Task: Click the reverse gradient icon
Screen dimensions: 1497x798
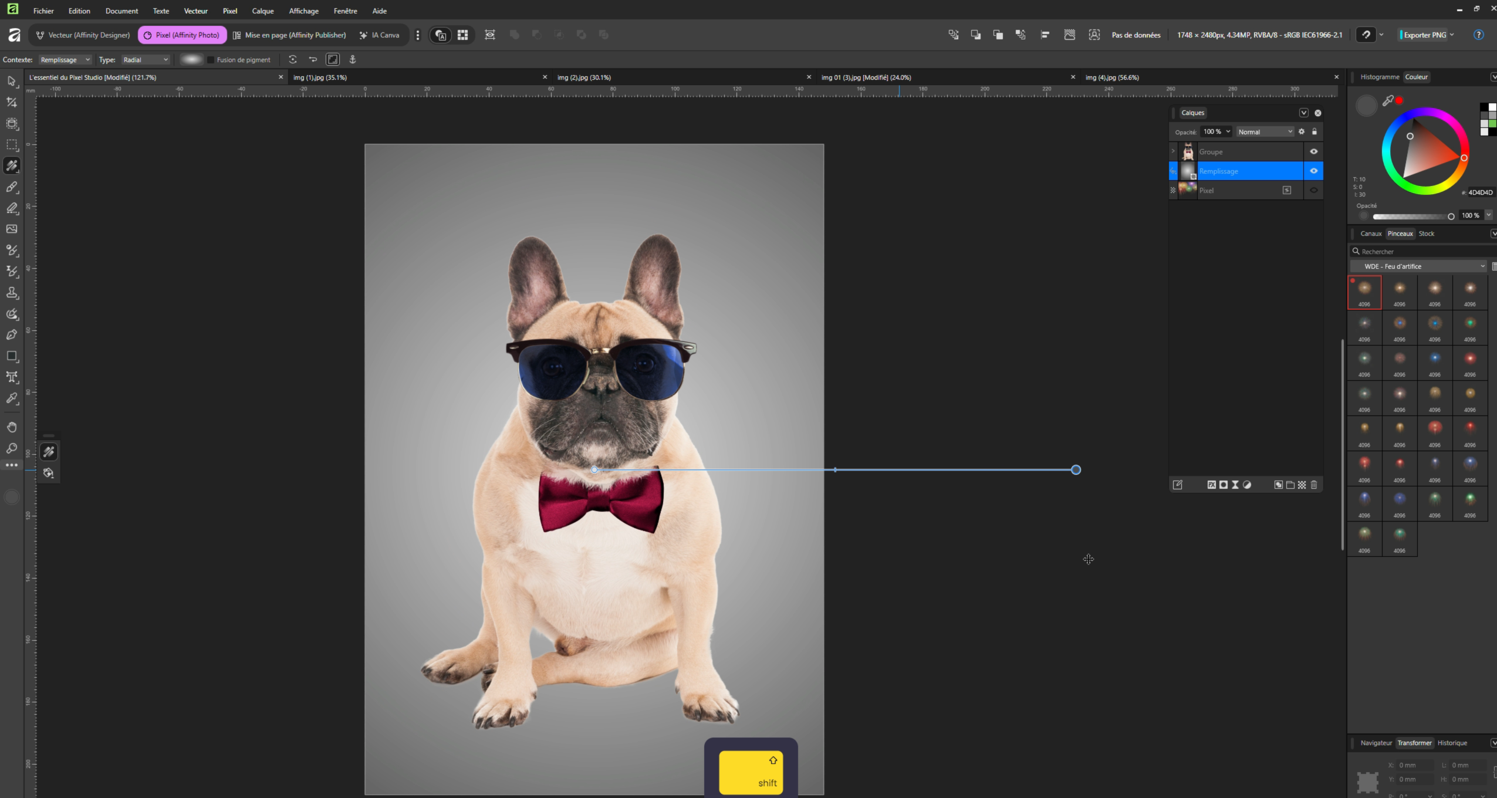Action: pyautogui.click(x=313, y=59)
